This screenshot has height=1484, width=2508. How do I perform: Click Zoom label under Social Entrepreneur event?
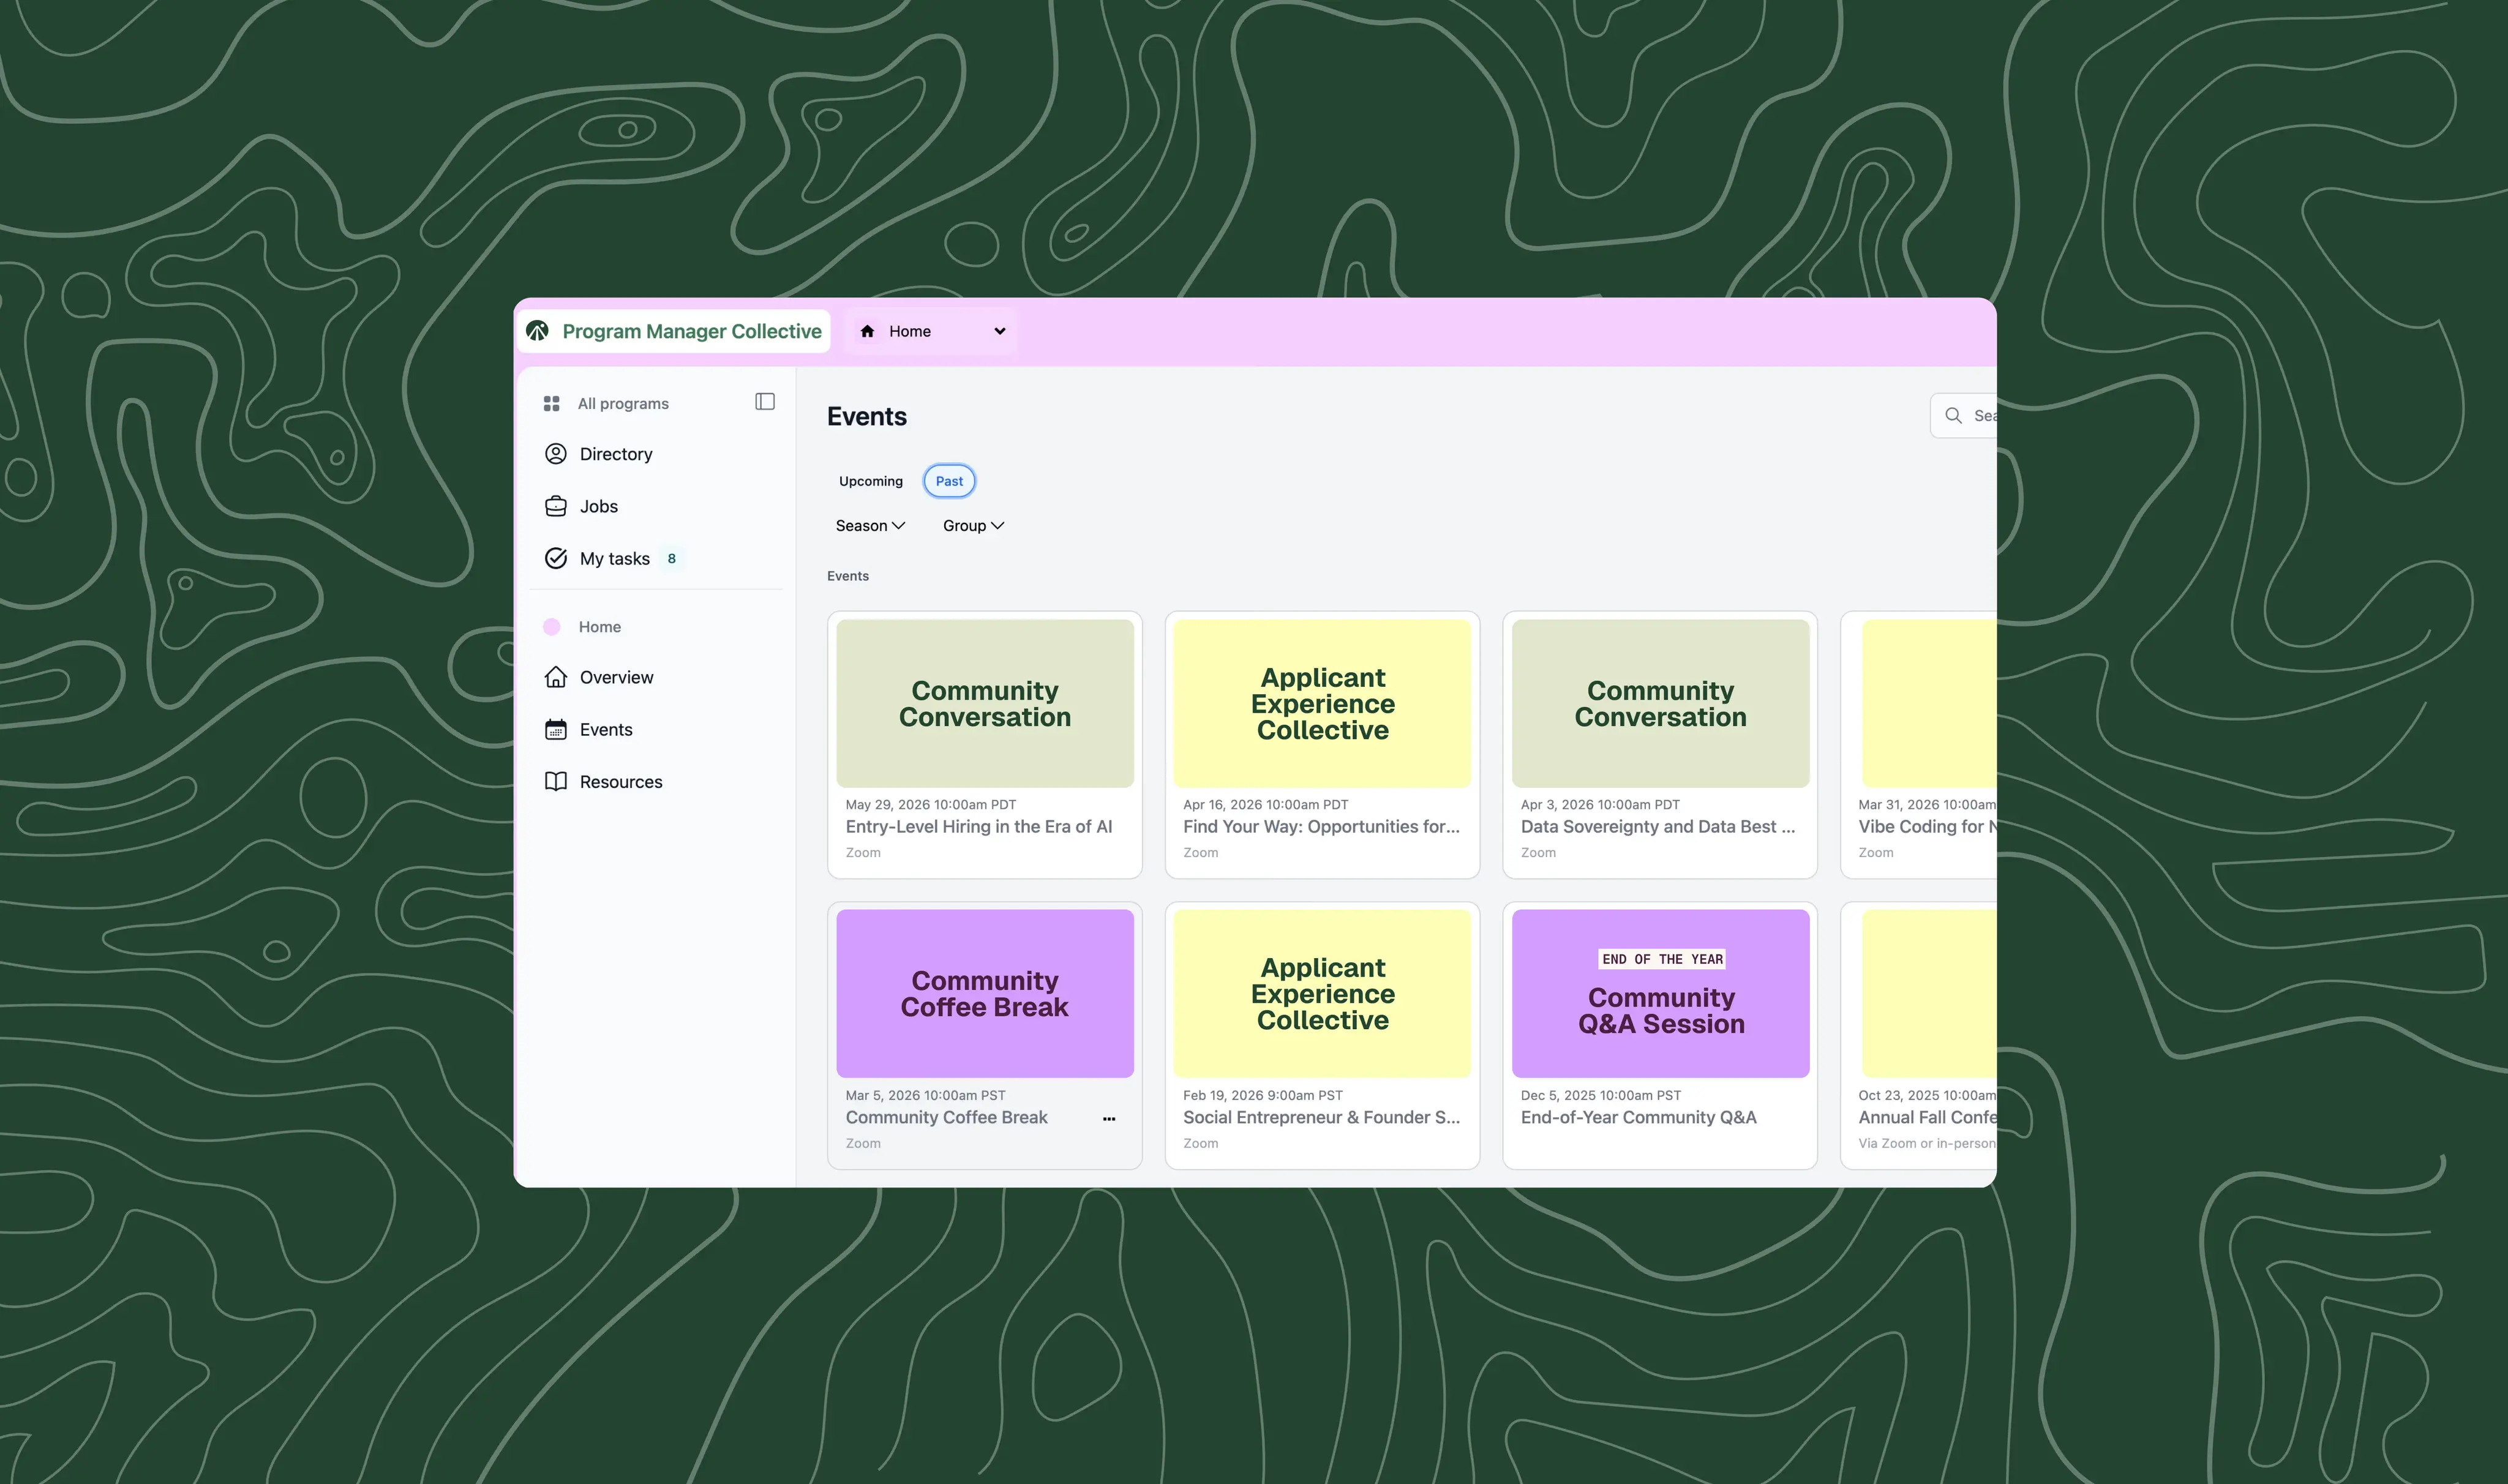[1201, 1143]
